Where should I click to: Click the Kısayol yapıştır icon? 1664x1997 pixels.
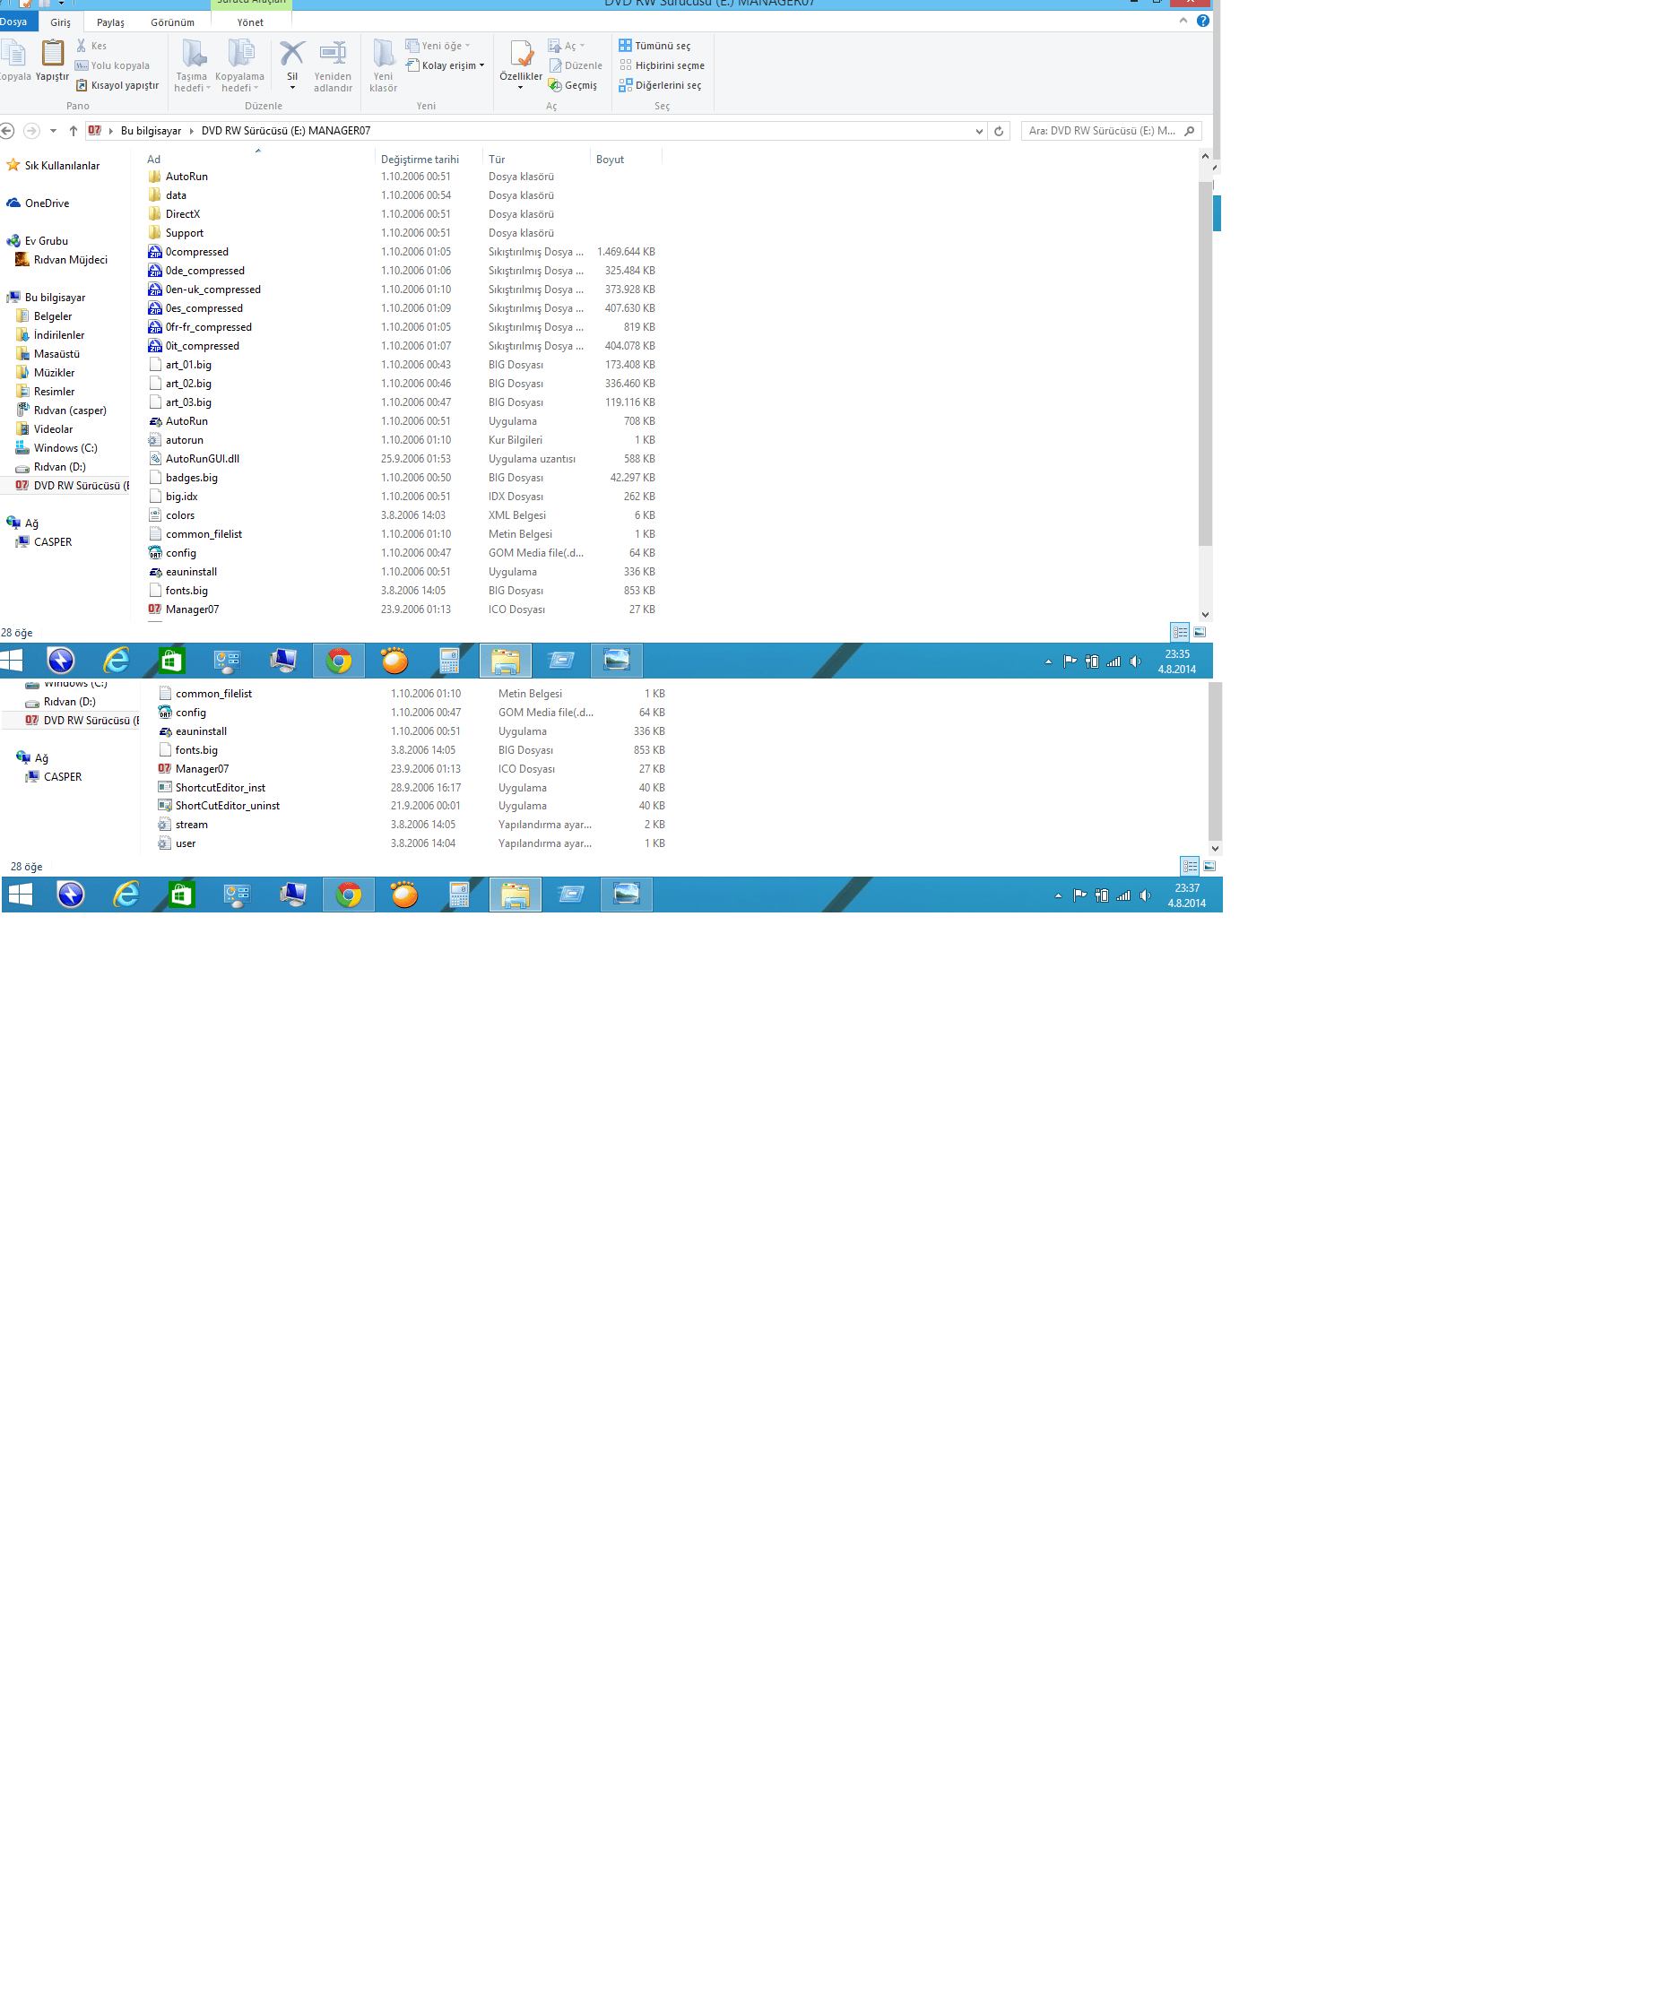(x=82, y=85)
